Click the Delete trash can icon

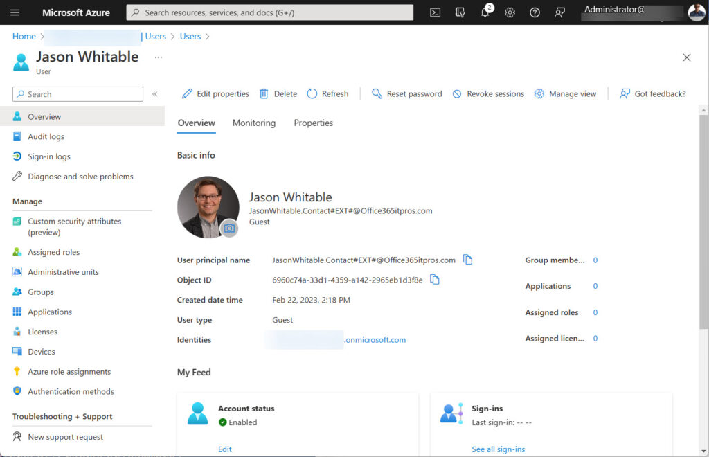264,93
